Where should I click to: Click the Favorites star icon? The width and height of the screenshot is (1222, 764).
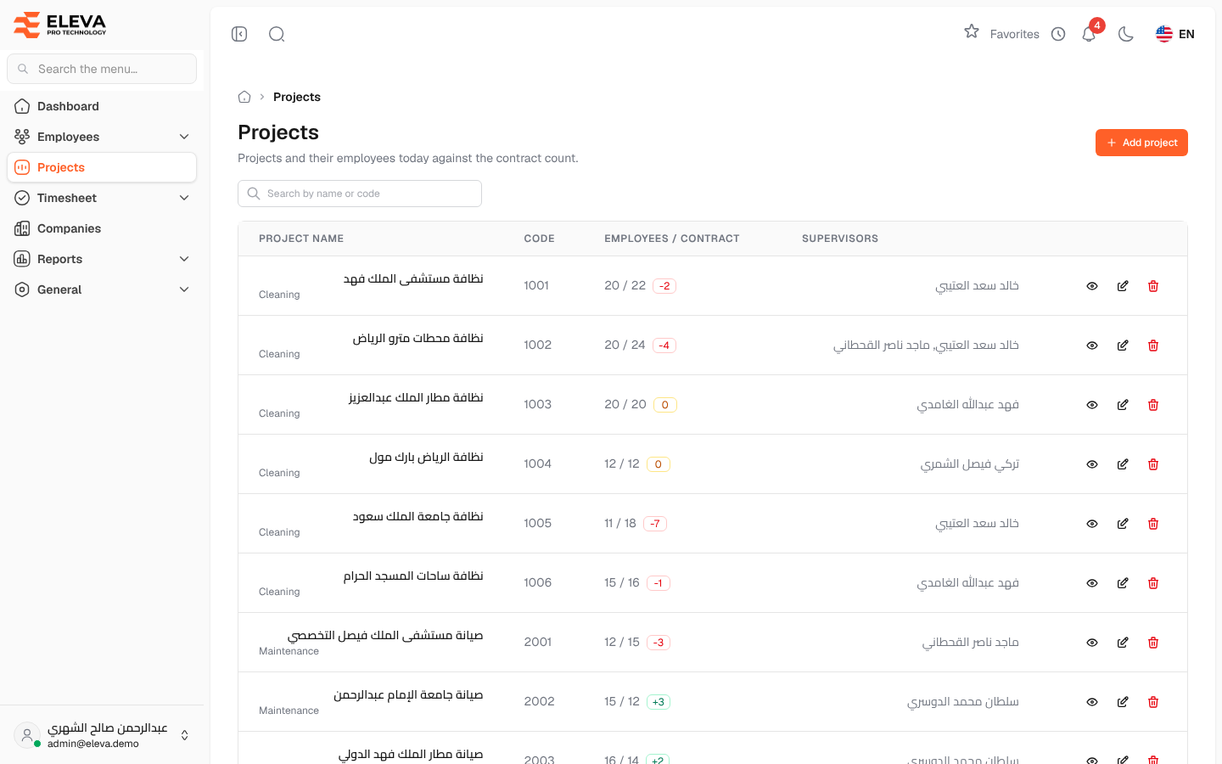point(972,31)
